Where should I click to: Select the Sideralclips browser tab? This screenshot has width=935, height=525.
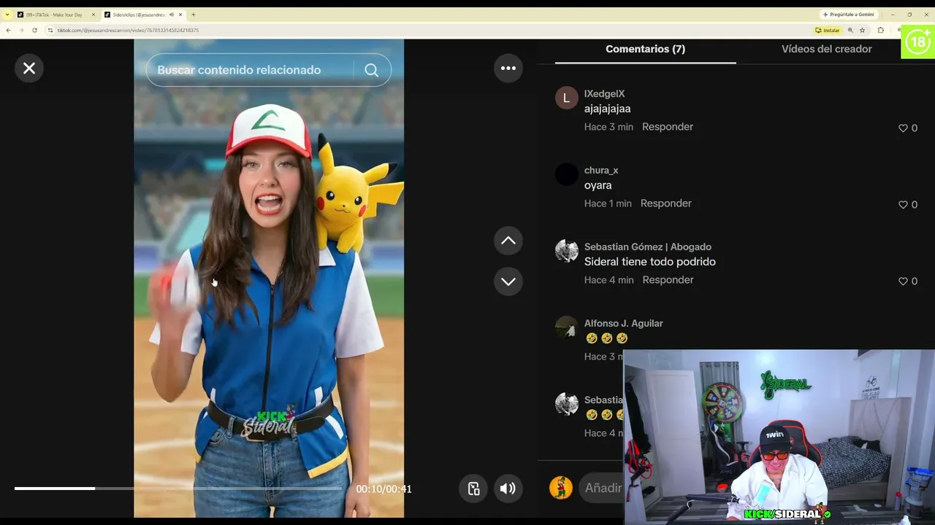click(x=139, y=15)
